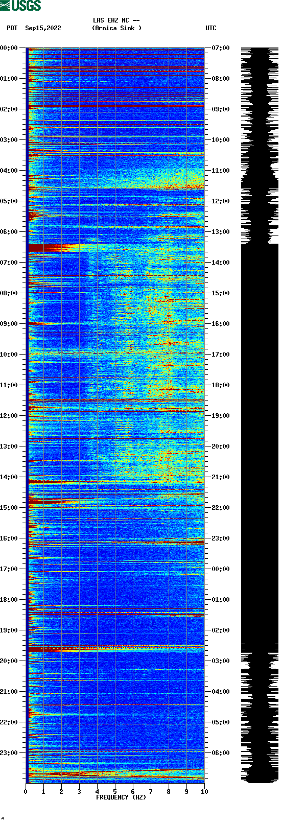Screen dimensions: 282x824
Task: Click 10:00 on the PDT time axis
Action: [x=9, y=355]
